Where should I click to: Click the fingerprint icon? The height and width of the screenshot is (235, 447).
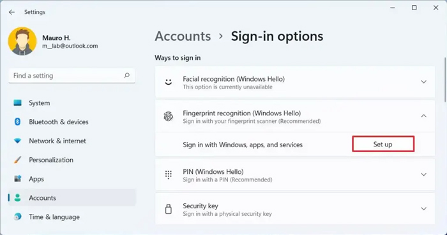click(x=169, y=117)
